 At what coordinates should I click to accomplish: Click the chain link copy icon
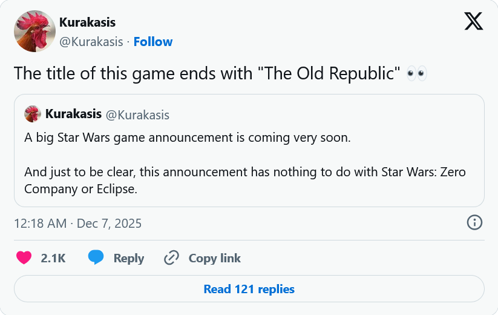pos(172,257)
